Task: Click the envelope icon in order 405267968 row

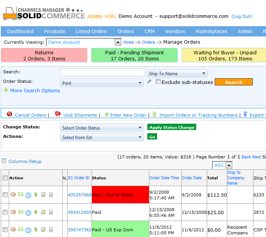Action: 21,194
